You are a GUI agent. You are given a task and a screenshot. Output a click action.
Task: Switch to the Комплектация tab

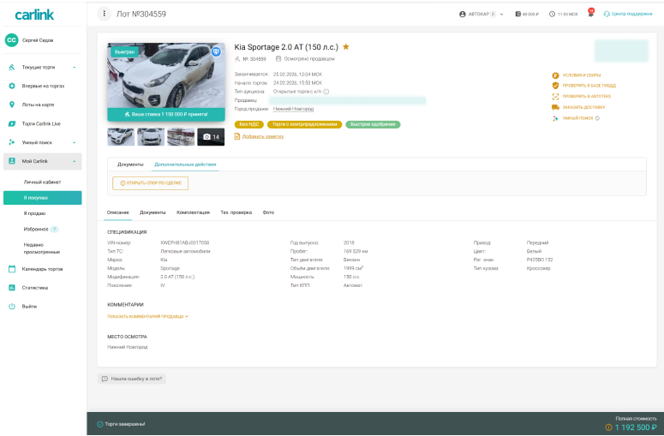click(193, 212)
